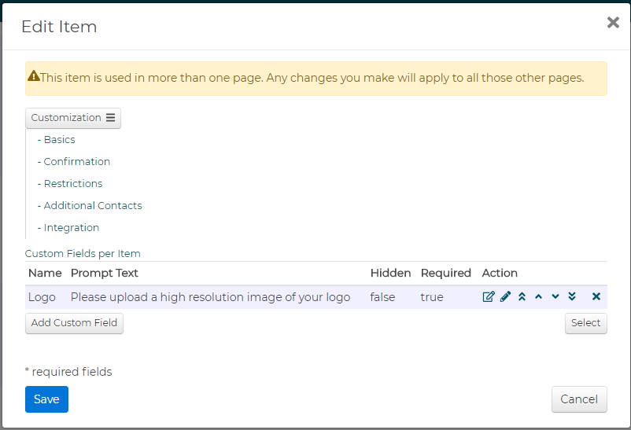
Task: Click Add Custom Field button
Action: (74, 323)
